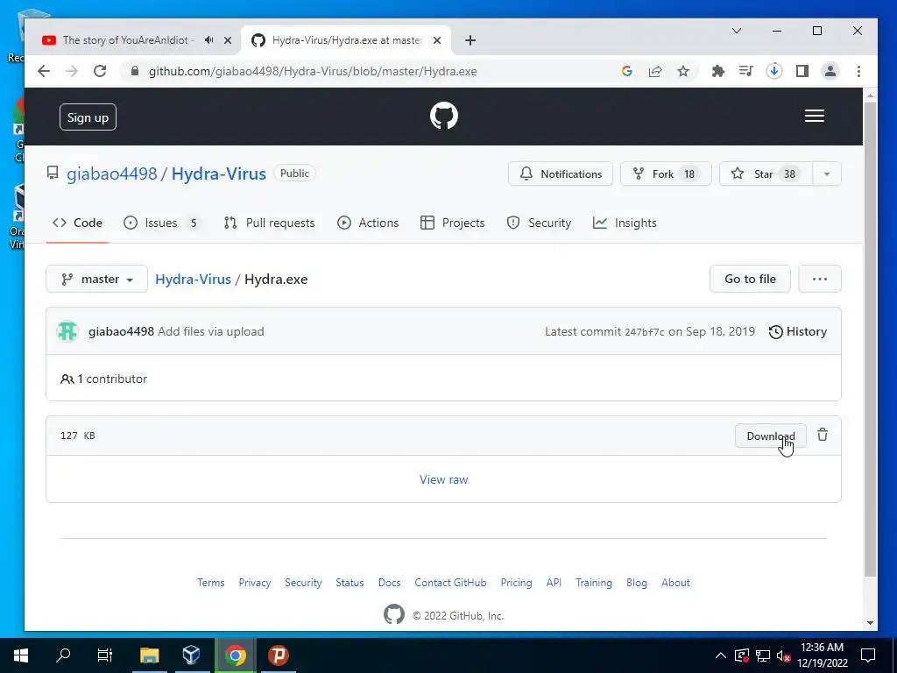The height and width of the screenshot is (673, 897).
Task: Open the Hydra-Virus repository title link
Action: (x=218, y=174)
